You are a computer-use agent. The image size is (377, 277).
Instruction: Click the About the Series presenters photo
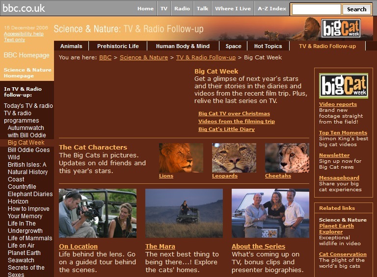pyautogui.click(x=270, y=213)
